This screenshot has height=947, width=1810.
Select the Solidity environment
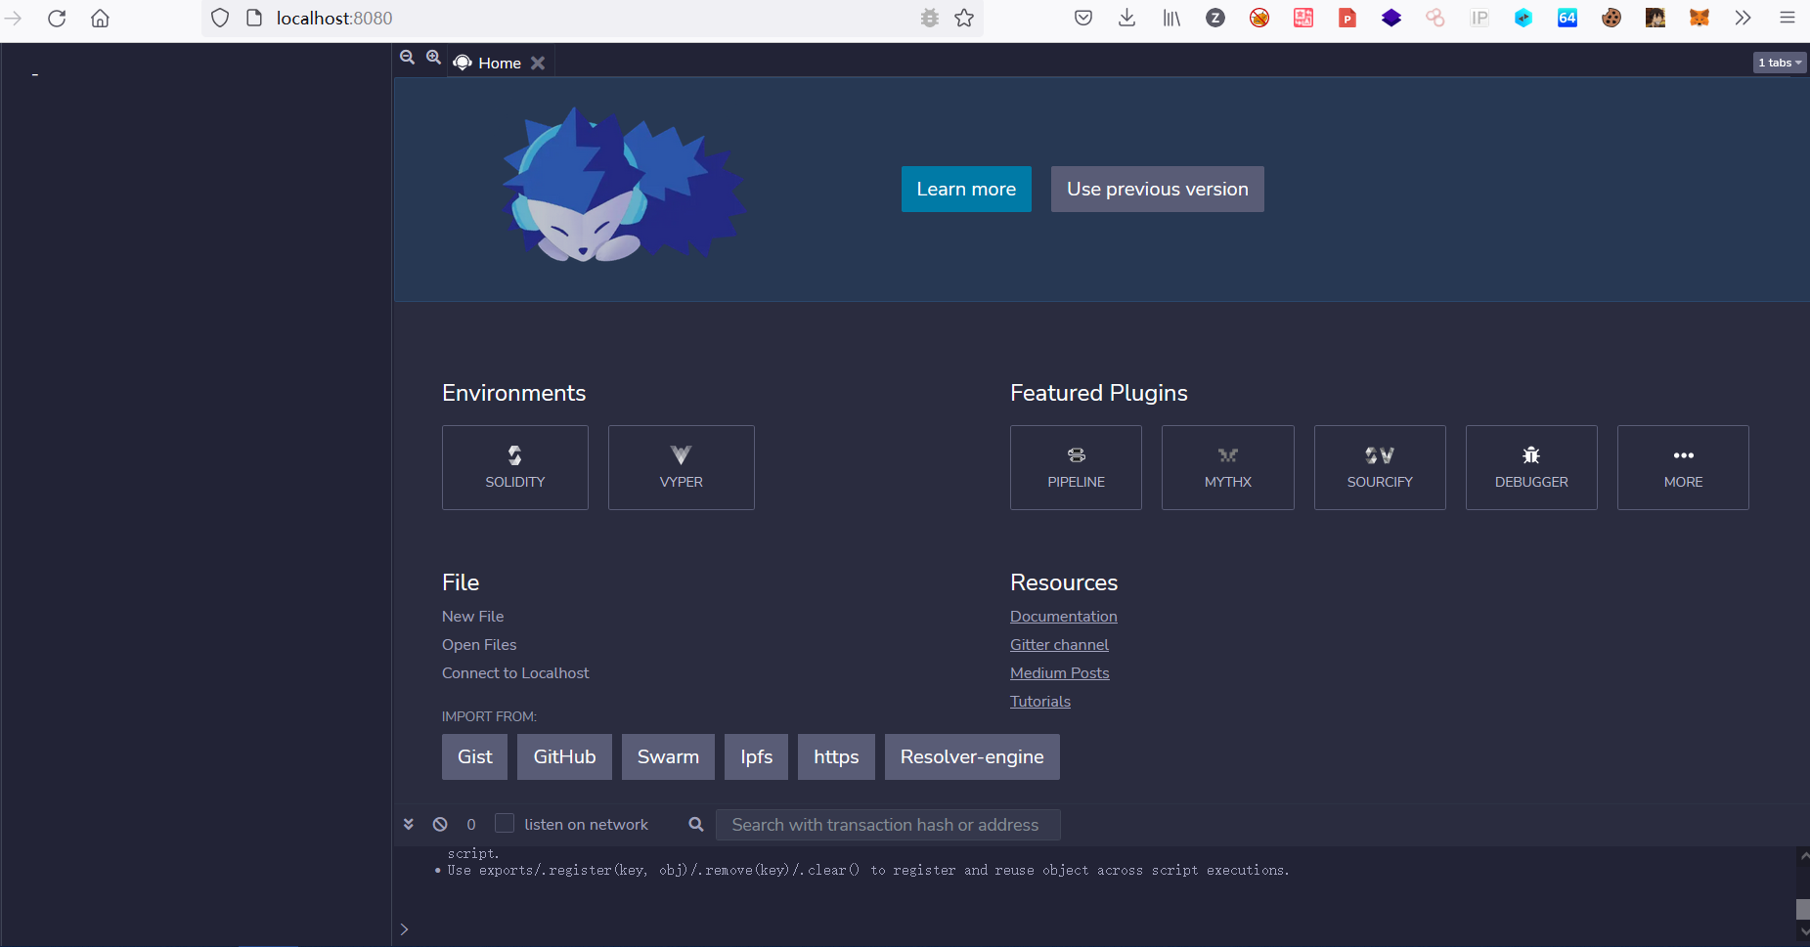(515, 467)
